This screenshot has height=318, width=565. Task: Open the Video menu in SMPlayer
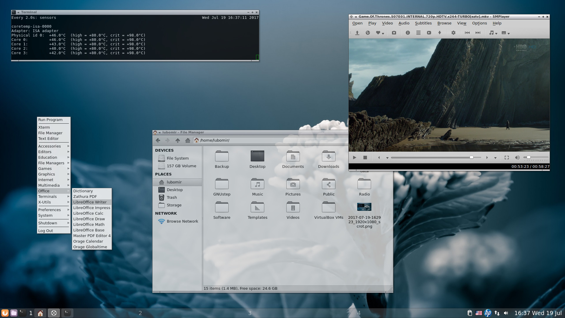coord(387,23)
